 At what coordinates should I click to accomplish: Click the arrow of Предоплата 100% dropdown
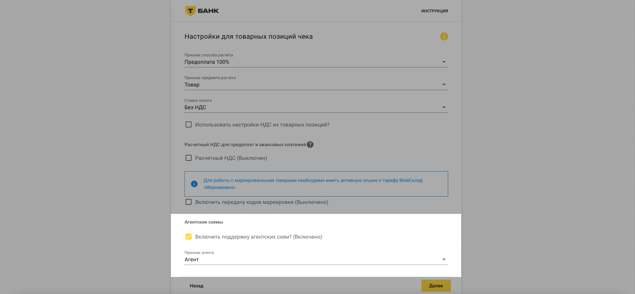444,62
